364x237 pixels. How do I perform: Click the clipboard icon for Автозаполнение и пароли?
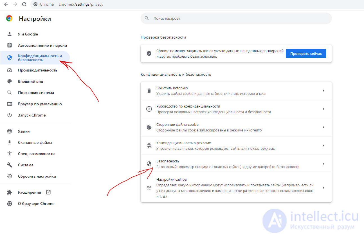click(x=10, y=45)
